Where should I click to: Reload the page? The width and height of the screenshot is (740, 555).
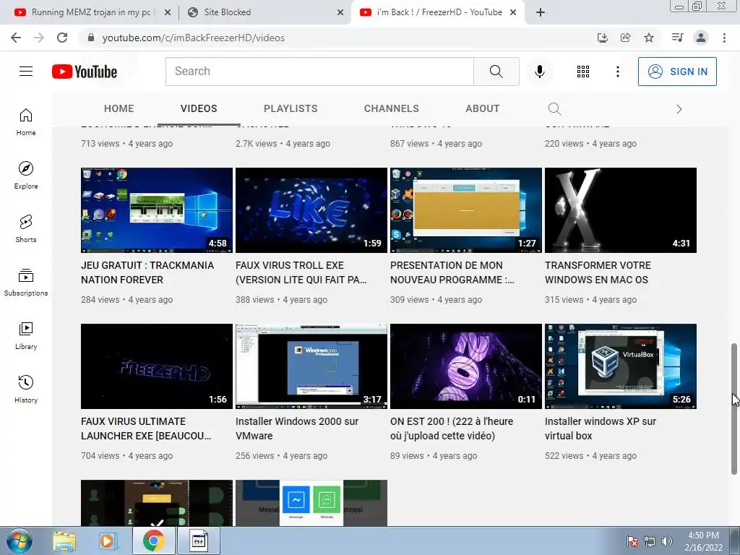[x=62, y=38]
